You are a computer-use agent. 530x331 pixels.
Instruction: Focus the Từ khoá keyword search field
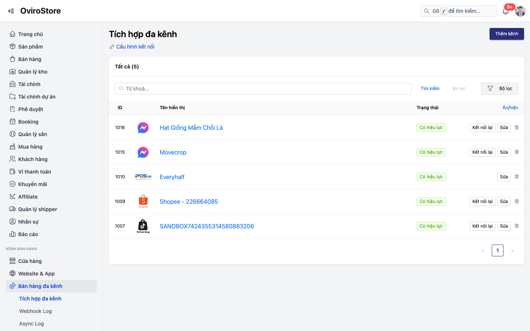tap(263, 89)
